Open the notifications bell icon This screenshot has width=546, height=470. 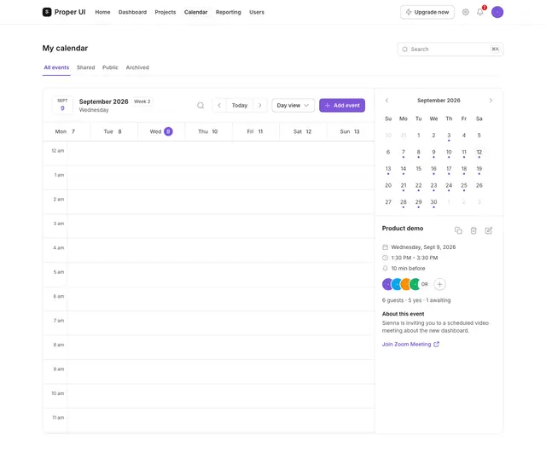(x=479, y=12)
